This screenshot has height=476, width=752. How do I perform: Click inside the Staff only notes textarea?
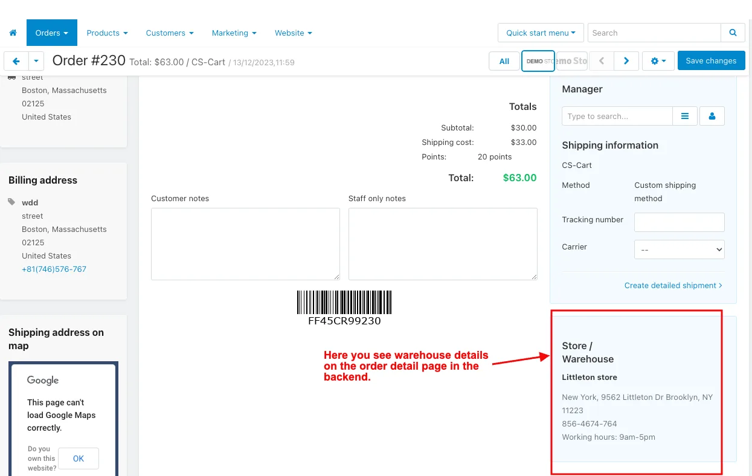[x=443, y=244]
